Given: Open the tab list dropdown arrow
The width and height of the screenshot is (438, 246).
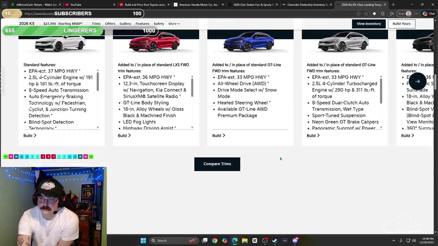Looking at the screenshot, I should [4, 5].
